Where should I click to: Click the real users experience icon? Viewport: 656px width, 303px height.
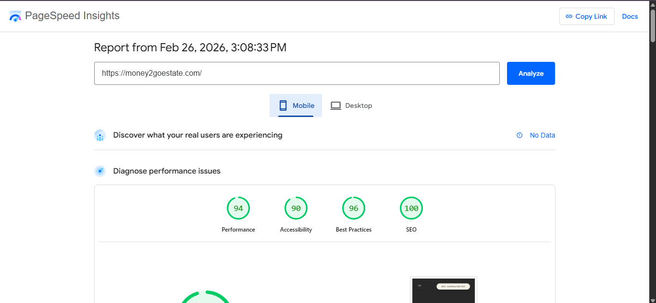(100, 135)
